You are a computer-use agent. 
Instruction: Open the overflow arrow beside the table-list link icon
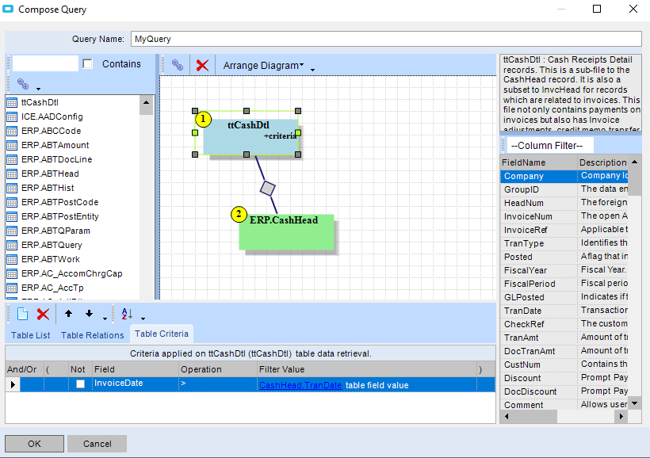point(38,89)
